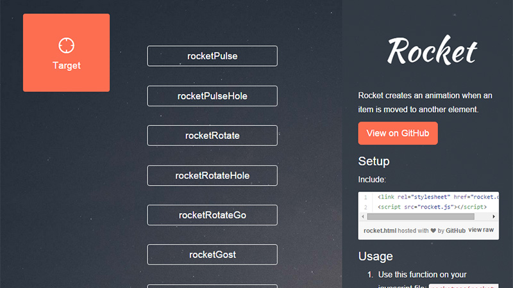Click the rocket.html file link

380,230
